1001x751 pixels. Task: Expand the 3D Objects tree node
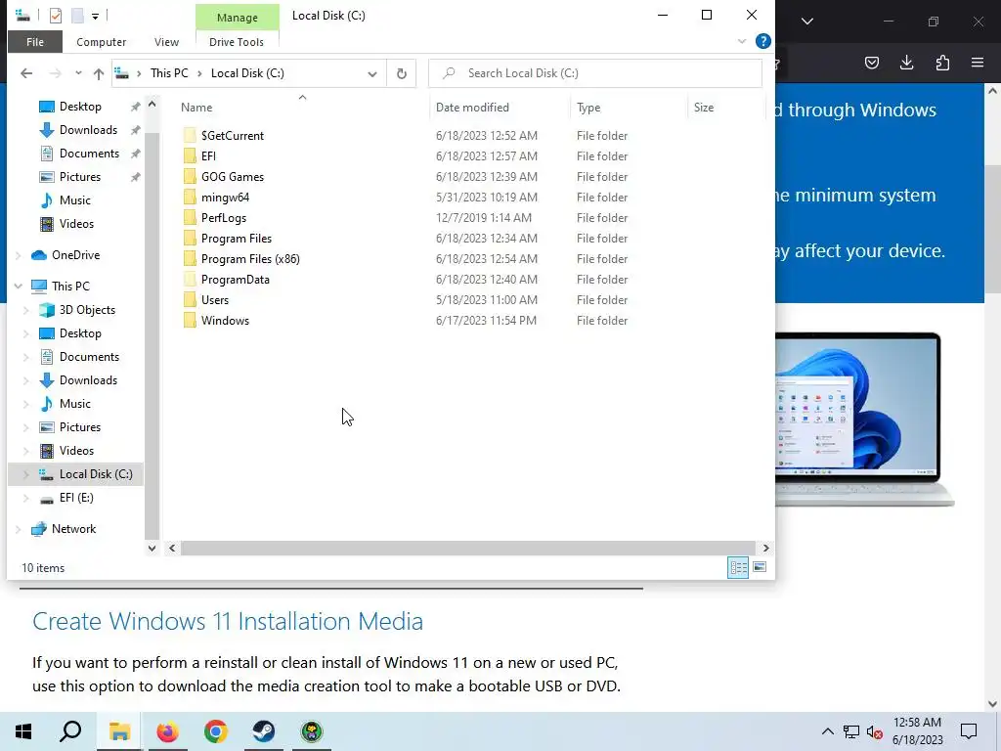point(26,310)
